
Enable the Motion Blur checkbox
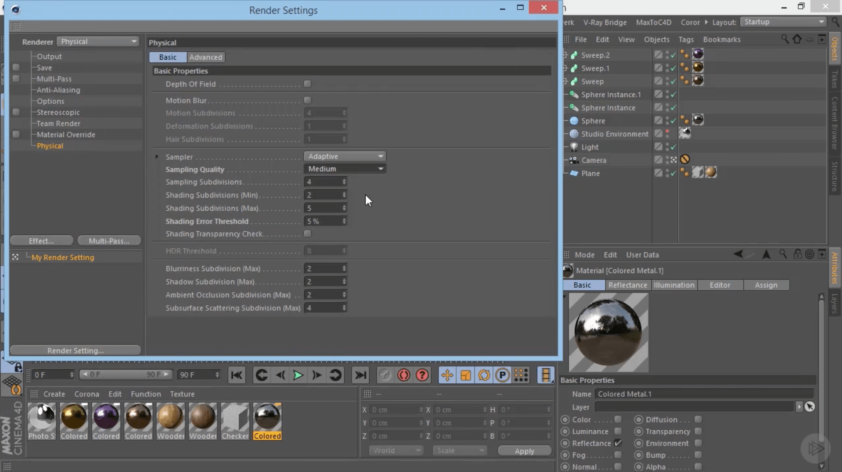point(308,100)
